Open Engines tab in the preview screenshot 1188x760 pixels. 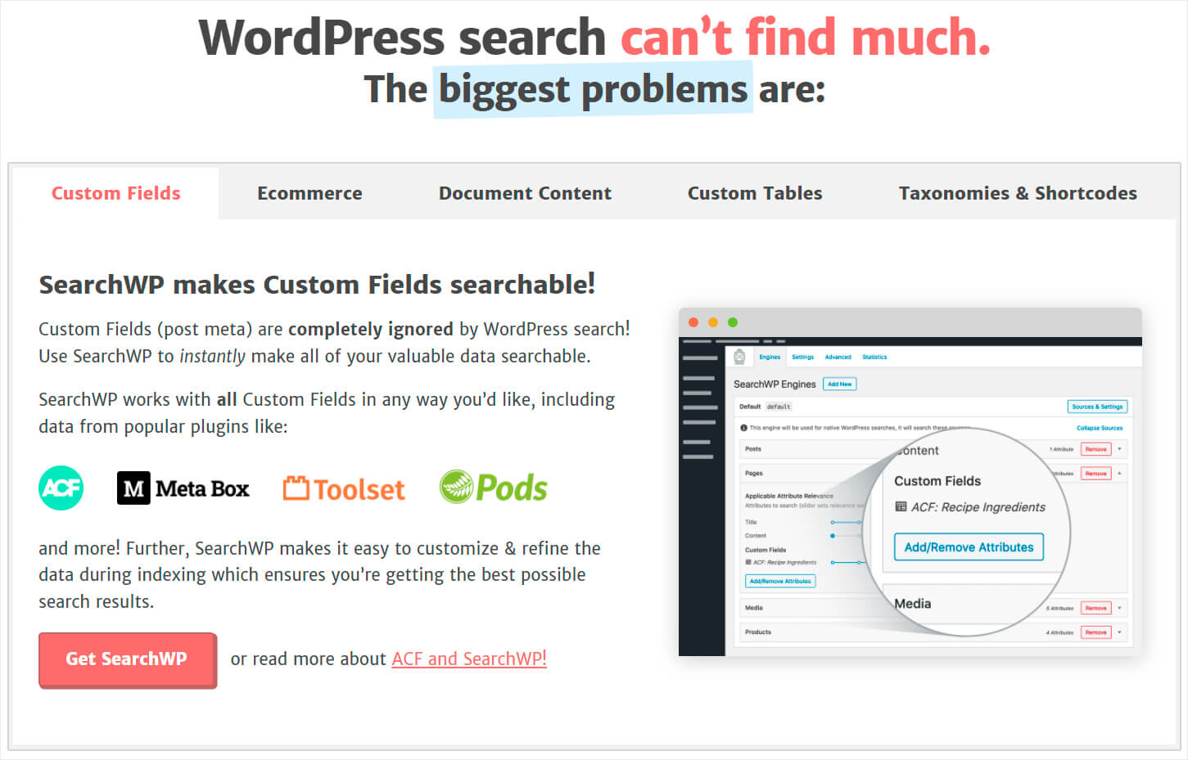pos(770,357)
